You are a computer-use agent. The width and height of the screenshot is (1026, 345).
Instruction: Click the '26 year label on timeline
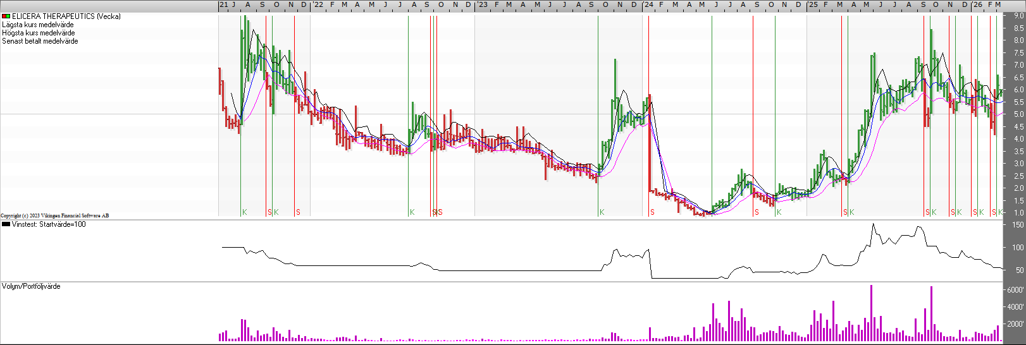click(977, 4)
